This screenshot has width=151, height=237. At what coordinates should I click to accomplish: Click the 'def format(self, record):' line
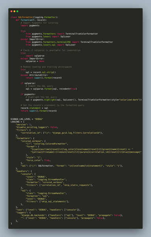31,20
